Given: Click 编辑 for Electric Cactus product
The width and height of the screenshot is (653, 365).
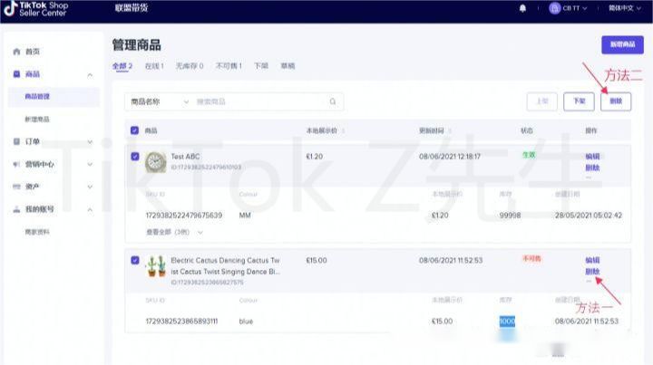Looking at the screenshot, I should tap(592, 260).
